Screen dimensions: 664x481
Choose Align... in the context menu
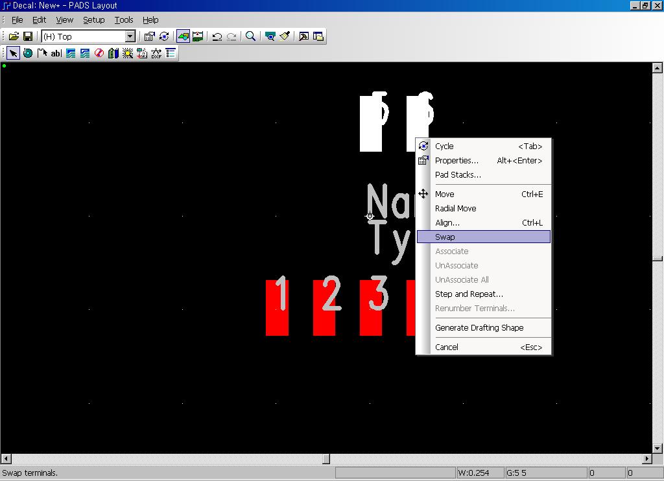[484, 223]
